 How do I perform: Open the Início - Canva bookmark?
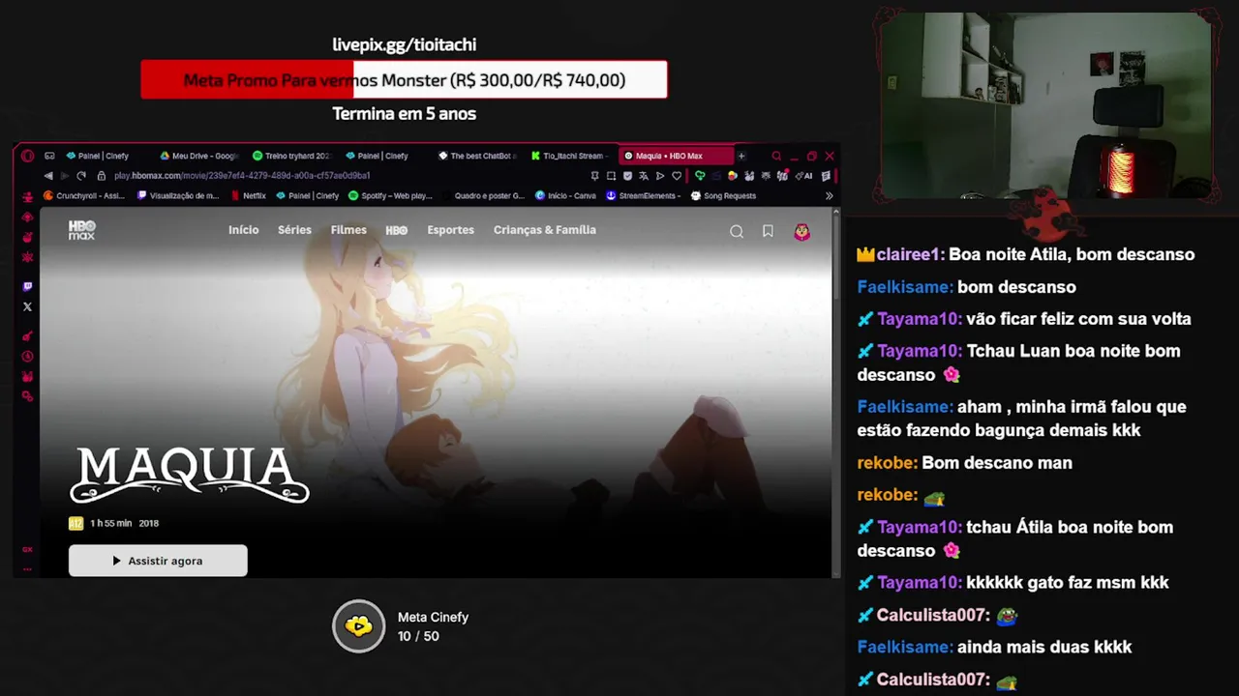click(x=565, y=195)
